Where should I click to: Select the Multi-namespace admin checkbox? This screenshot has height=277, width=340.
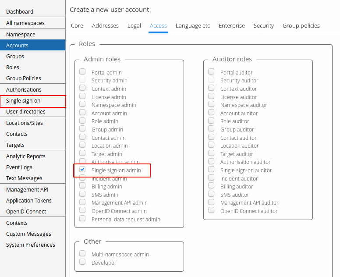[x=82, y=254]
